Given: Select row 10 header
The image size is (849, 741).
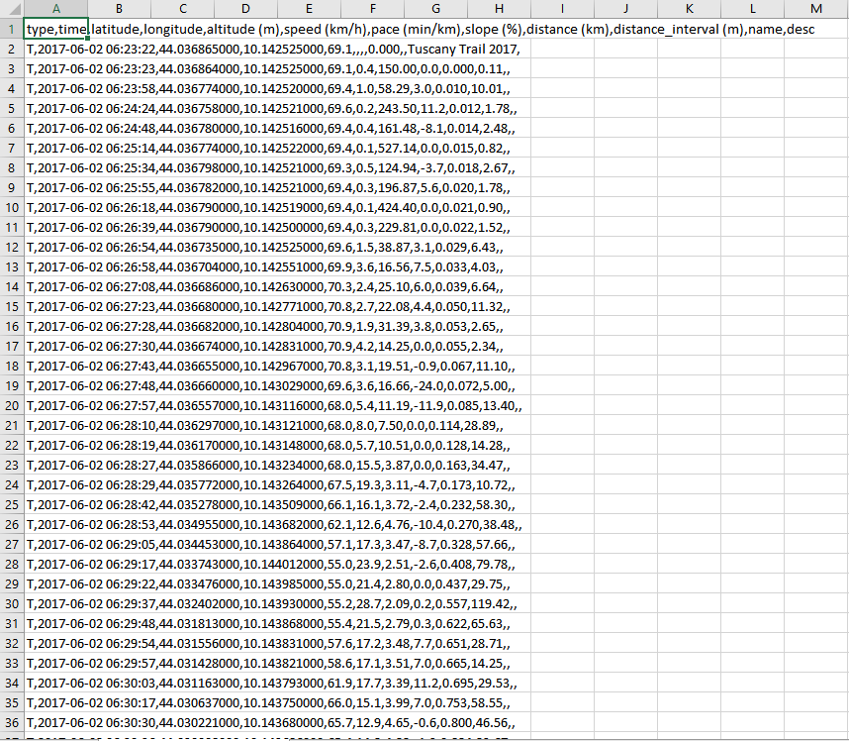Looking at the screenshot, I should click(11, 208).
